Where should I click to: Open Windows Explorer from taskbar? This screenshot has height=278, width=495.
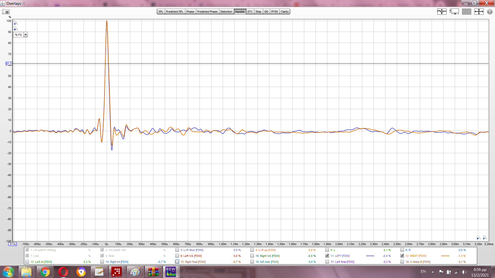click(x=26, y=272)
